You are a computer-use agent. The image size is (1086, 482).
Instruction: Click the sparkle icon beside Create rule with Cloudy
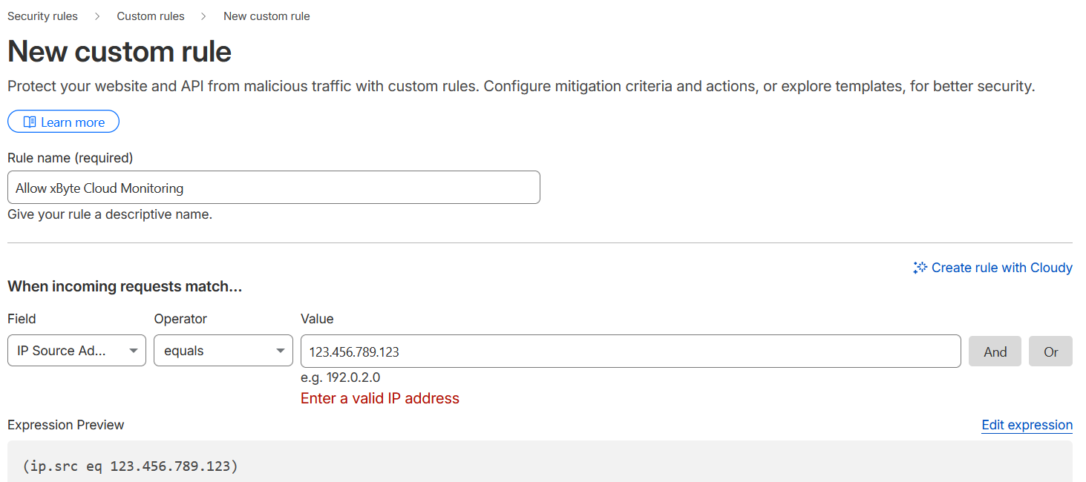tap(920, 268)
